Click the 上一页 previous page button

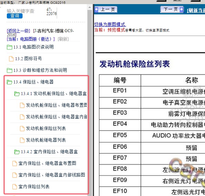(106, 10)
